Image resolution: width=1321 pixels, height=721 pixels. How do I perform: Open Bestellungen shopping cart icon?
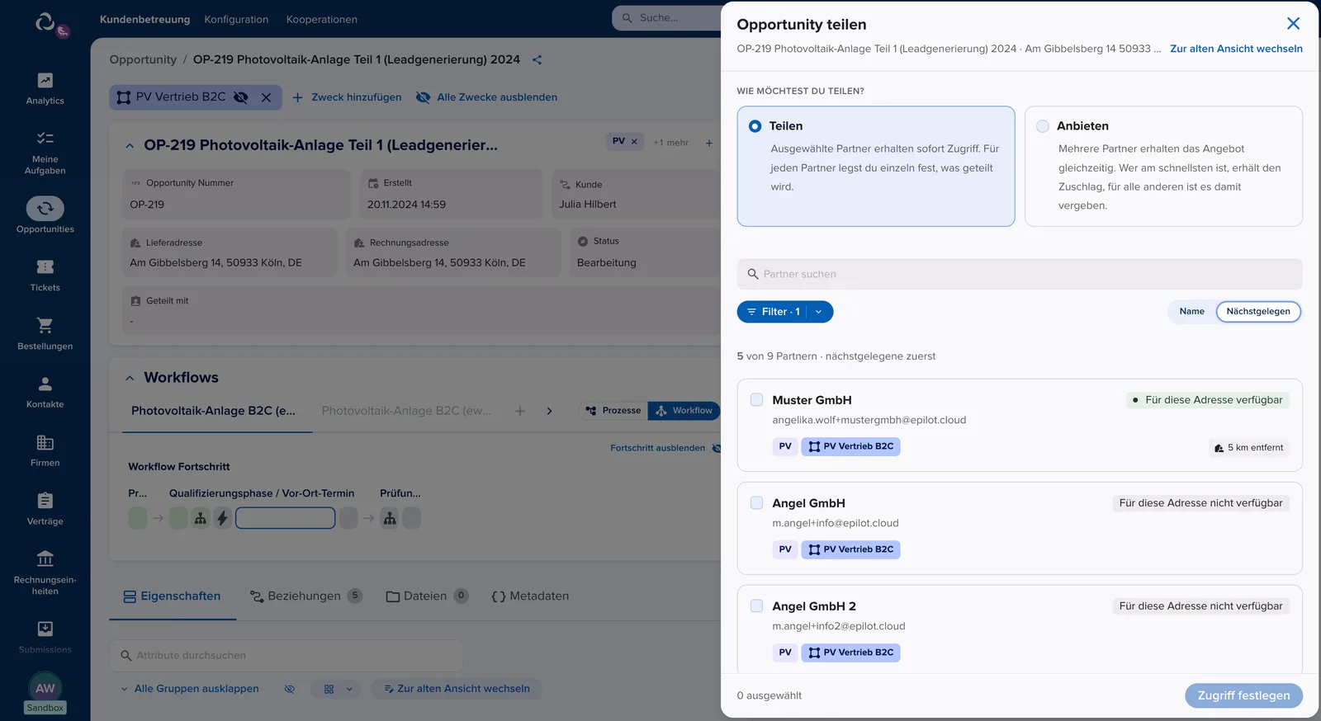coord(45,326)
